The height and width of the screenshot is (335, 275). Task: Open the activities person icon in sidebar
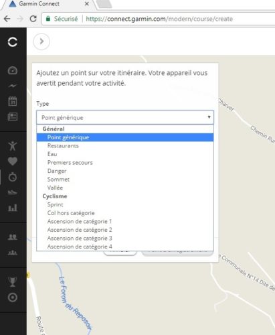click(x=13, y=146)
